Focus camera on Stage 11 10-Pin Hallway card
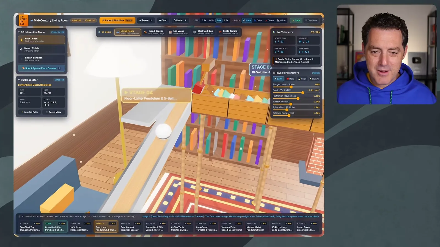 click(282, 226)
